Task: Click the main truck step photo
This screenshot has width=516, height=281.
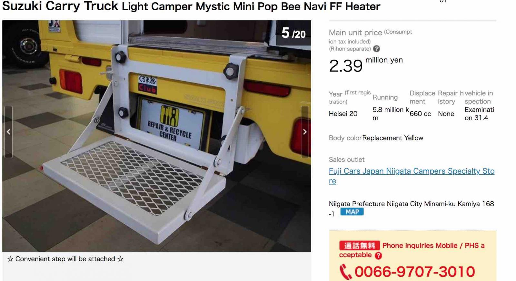Action: pyautogui.click(x=157, y=136)
